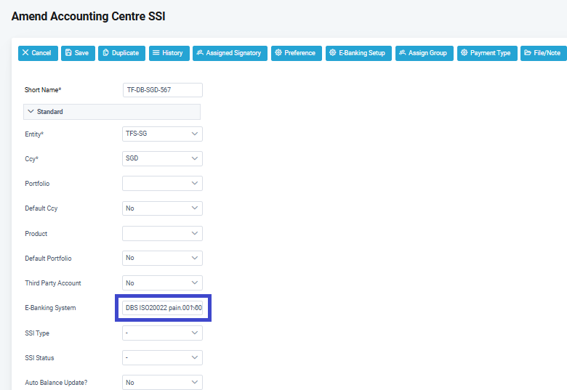The height and width of the screenshot is (390, 567).
Task: Open the Default Ccy dropdown
Action: [163, 208]
